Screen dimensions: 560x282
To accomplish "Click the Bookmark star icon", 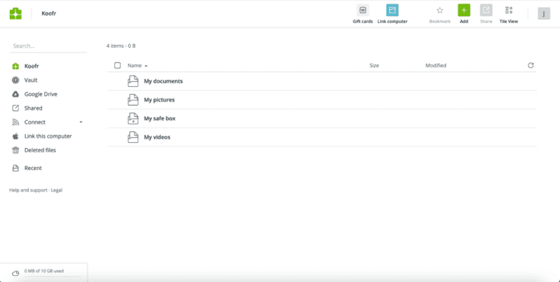I will click(440, 10).
